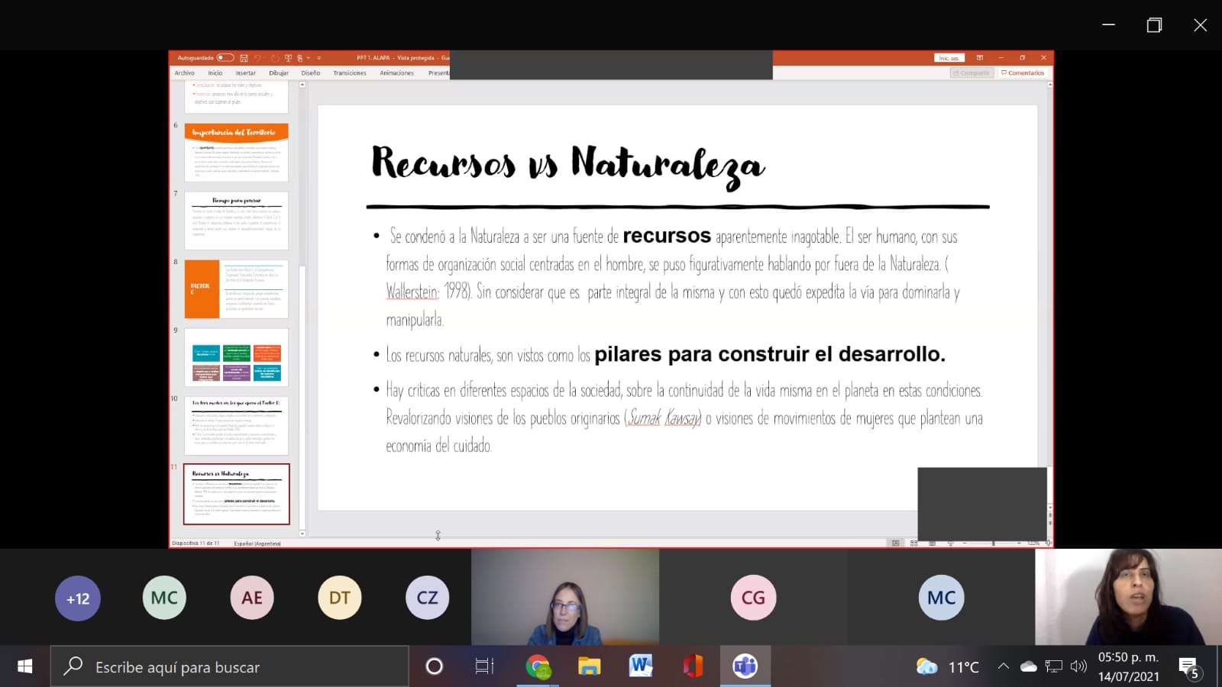Click the CG participant avatar
Viewport: 1222px width, 687px height.
tap(754, 598)
